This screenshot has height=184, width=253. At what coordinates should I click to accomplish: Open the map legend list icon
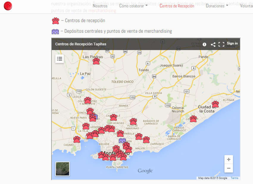(x=60, y=59)
